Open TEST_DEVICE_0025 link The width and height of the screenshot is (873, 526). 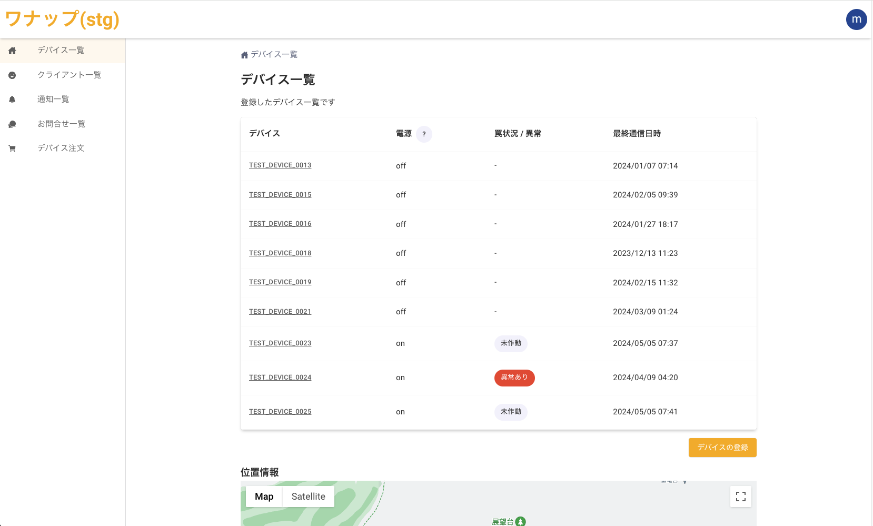point(280,412)
